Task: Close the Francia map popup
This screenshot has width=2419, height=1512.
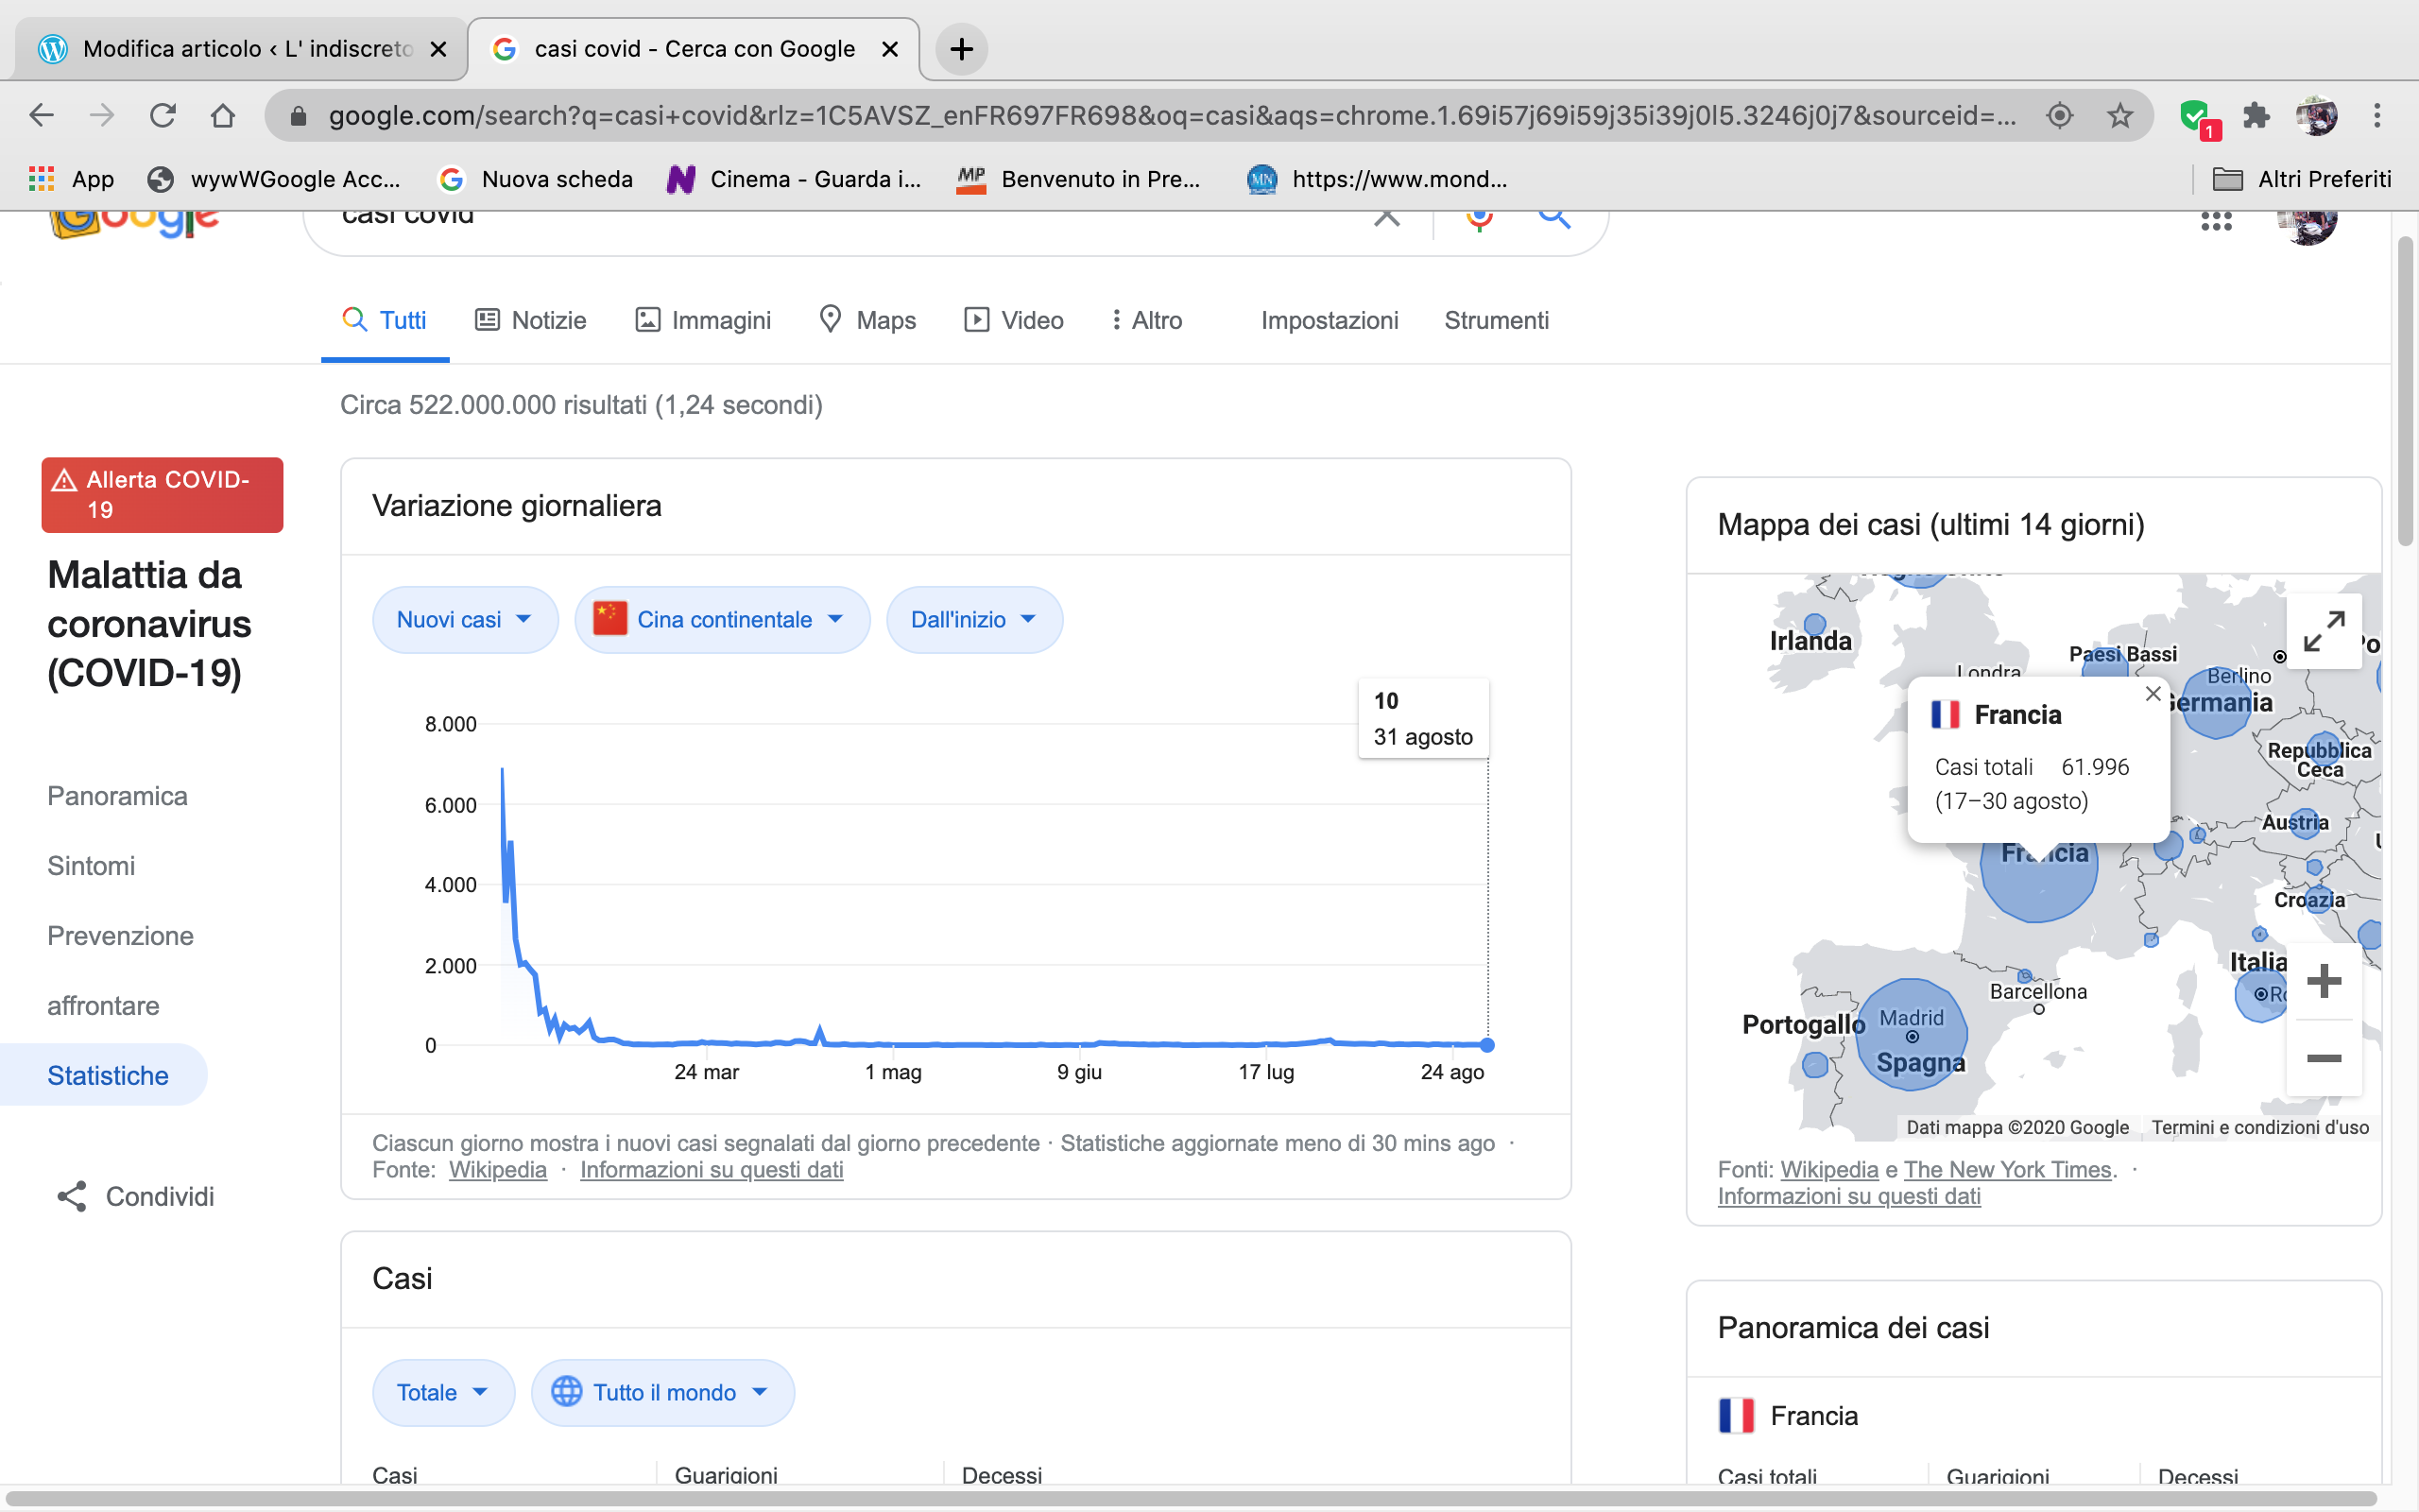Action: pos(2153,693)
